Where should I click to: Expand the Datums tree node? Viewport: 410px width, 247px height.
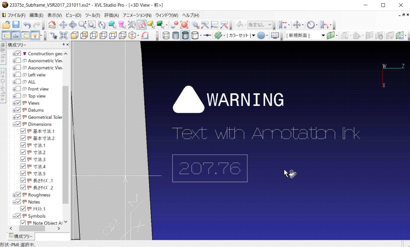[x=14, y=110]
